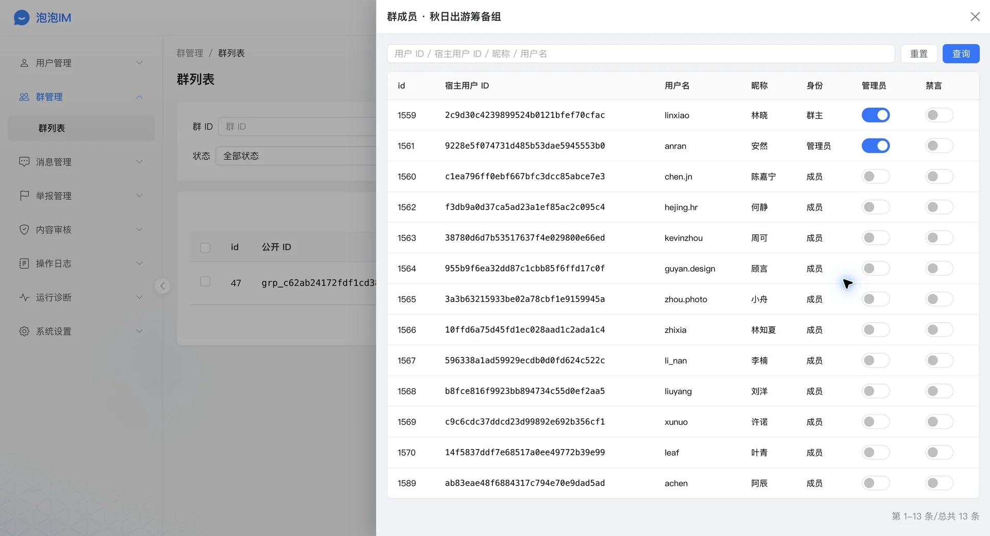The image size is (990, 536).
Task: Click the 用户管理 person icon
Action: pos(24,63)
